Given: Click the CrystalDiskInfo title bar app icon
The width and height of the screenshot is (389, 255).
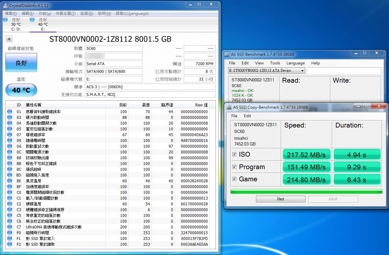Looking at the screenshot, I should coord(6,6).
